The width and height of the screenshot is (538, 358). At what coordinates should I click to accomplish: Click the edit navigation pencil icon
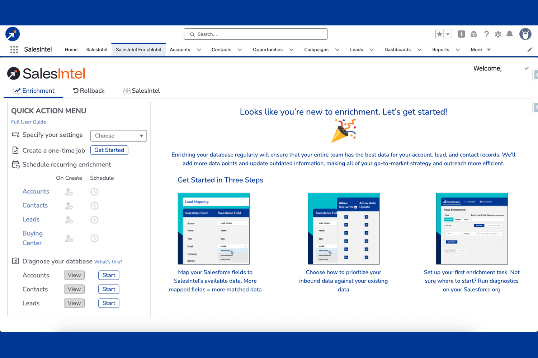(530, 50)
